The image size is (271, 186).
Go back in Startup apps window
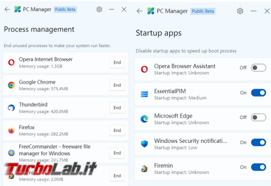click(140, 11)
